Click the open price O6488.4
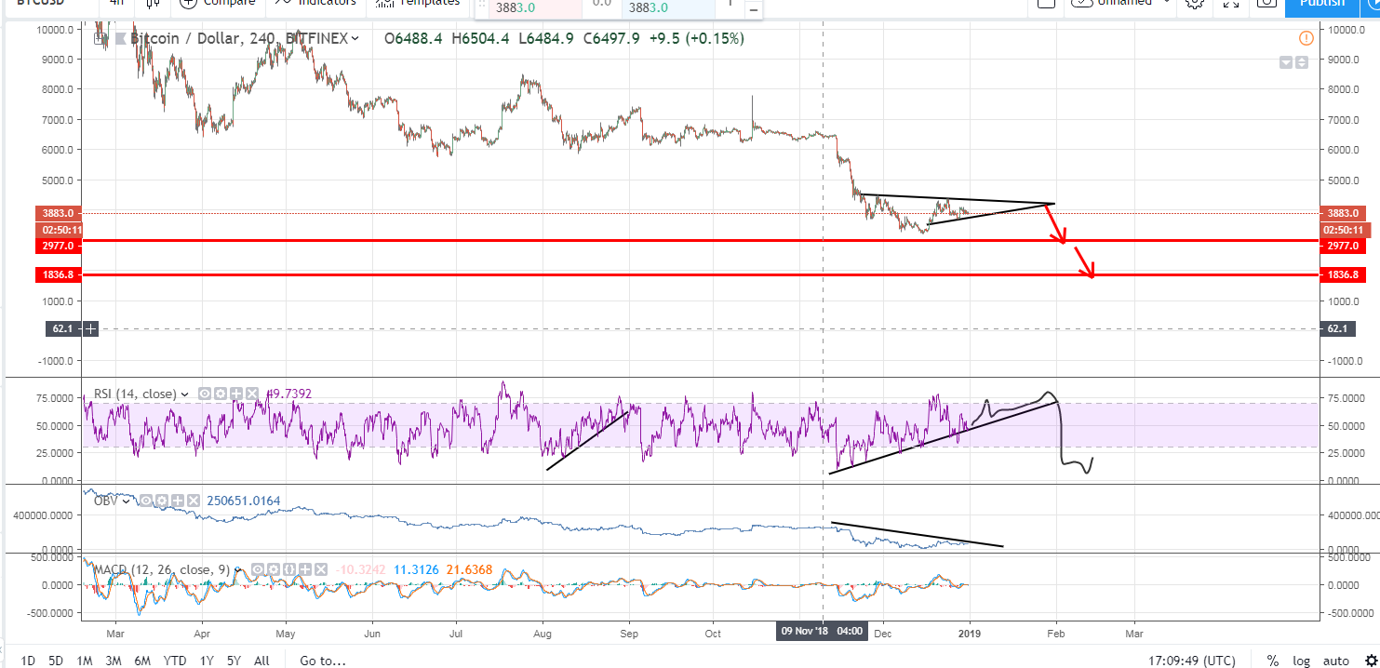 pos(413,38)
